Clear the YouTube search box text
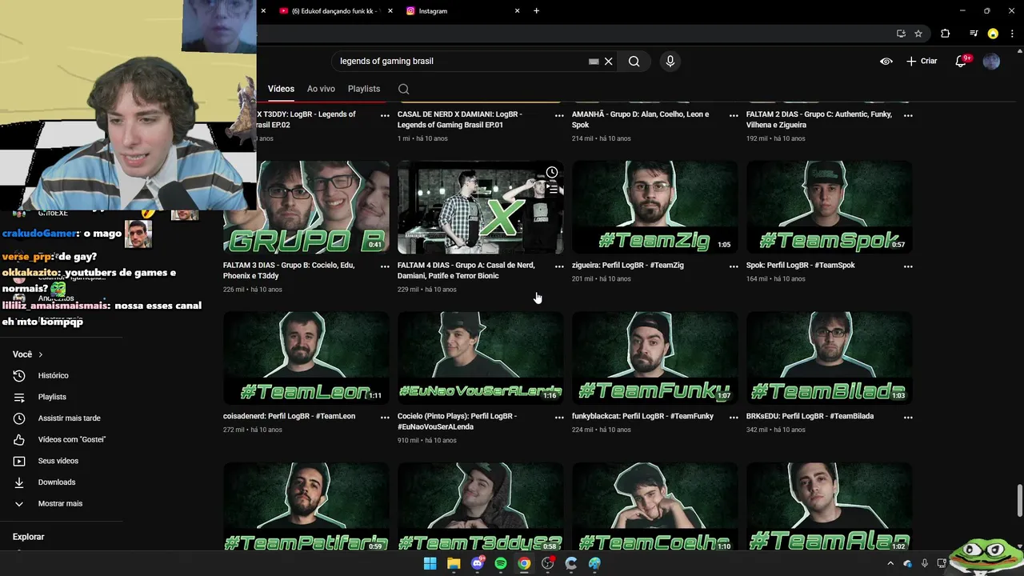Screen dimensions: 1024x576 click(x=609, y=61)
